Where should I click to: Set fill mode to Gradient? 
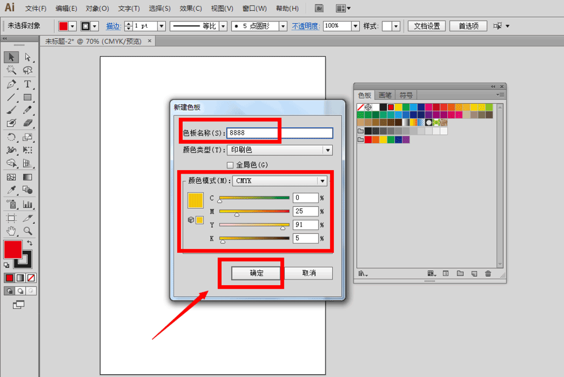pos(20,278)
